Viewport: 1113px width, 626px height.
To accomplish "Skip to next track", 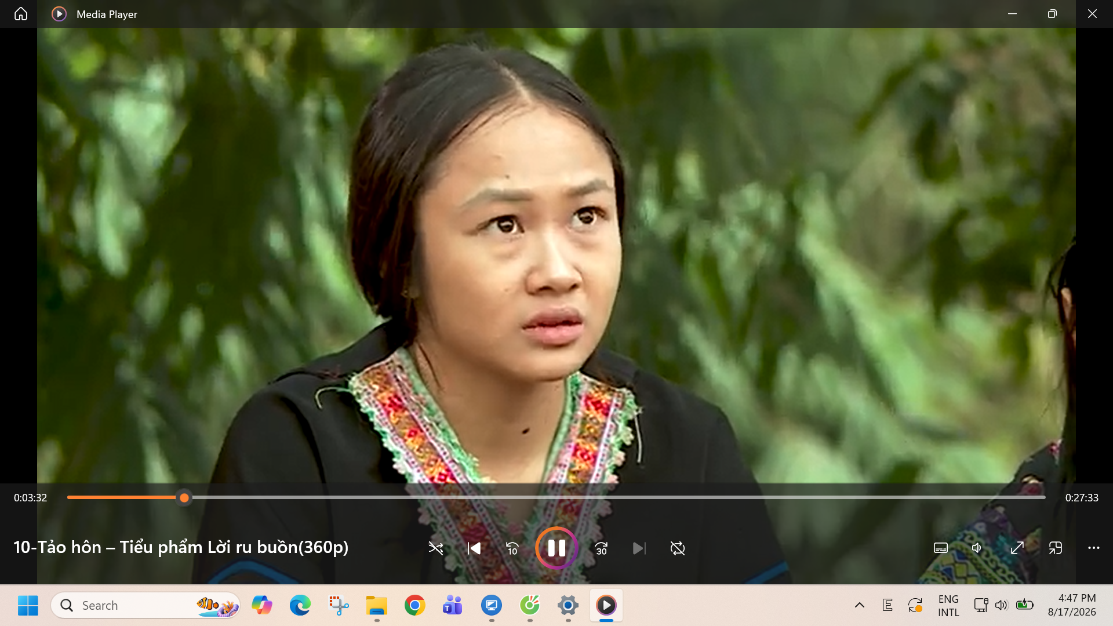I will tap(639, 548).
